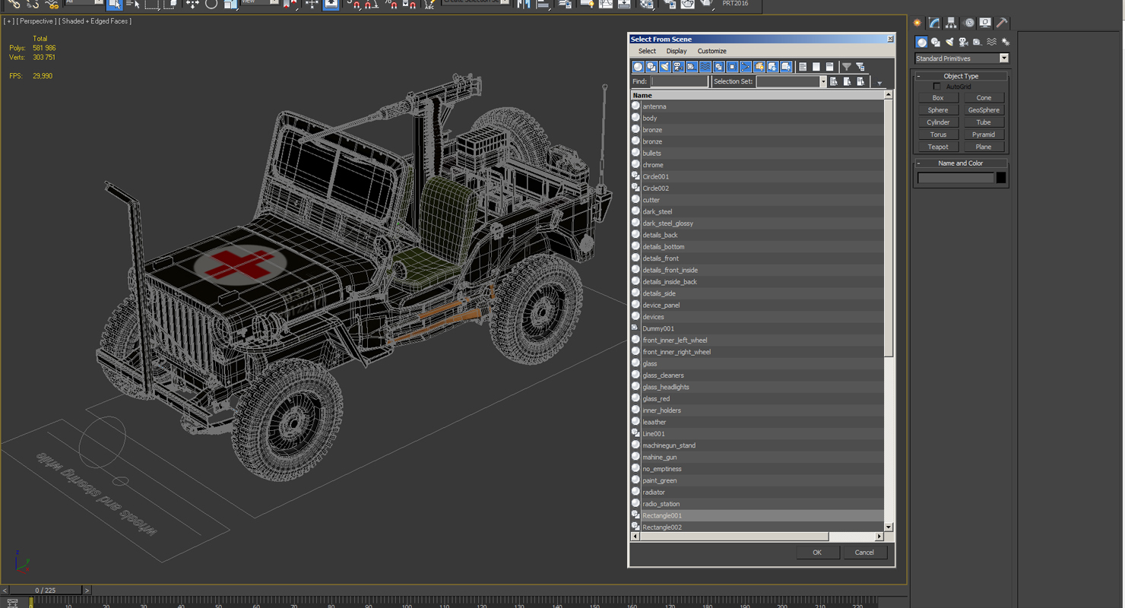Click the advanced filter icon beside the funnel
Screen dimensions: 1125x608
click(860, 67)
